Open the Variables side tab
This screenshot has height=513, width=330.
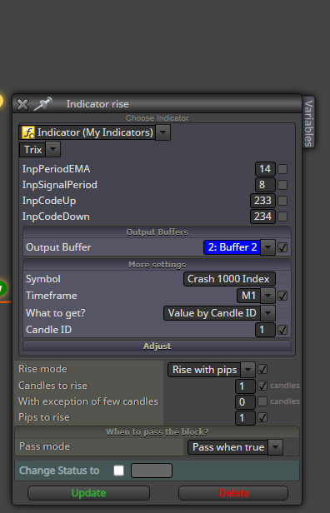[x=308, y=122]
